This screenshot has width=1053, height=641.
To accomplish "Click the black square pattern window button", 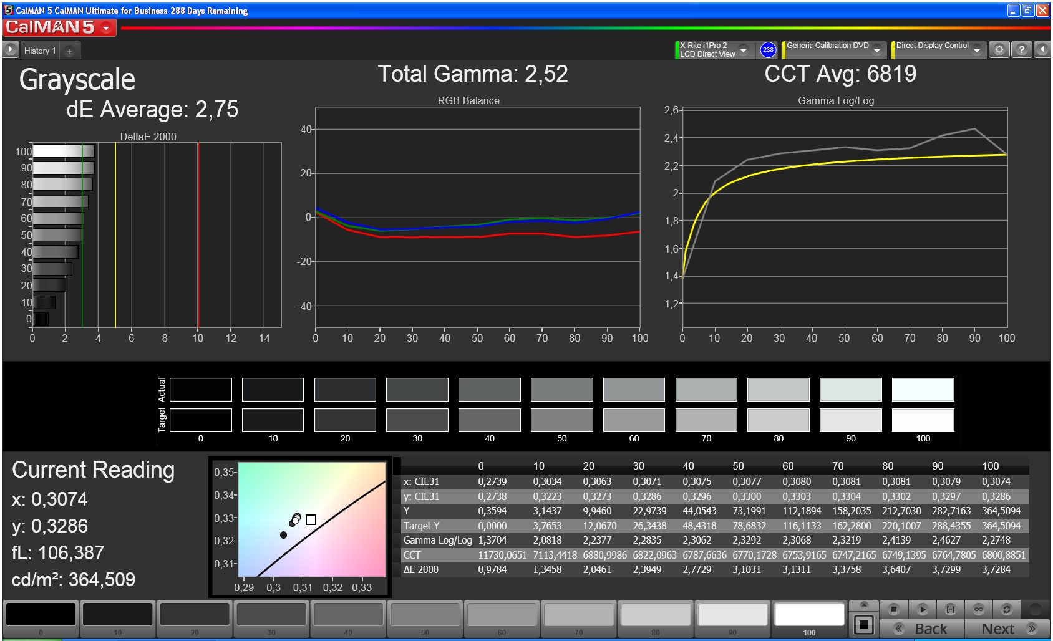I will click(x=864, y=624).
